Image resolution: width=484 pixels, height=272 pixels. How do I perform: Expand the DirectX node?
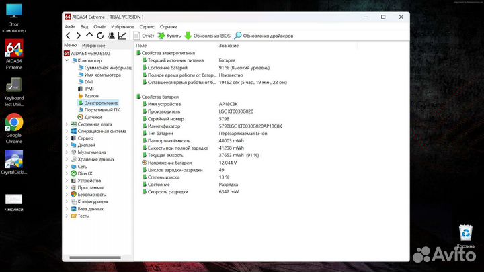pyautogui.click(x=67, y=174)
